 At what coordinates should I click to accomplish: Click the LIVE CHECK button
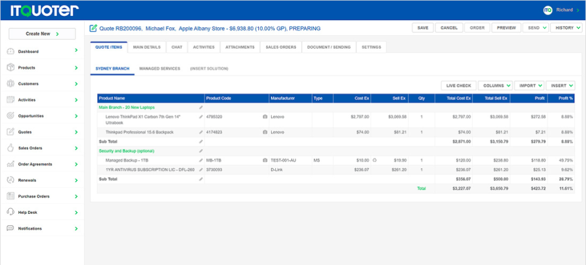[x=458, y=85]
